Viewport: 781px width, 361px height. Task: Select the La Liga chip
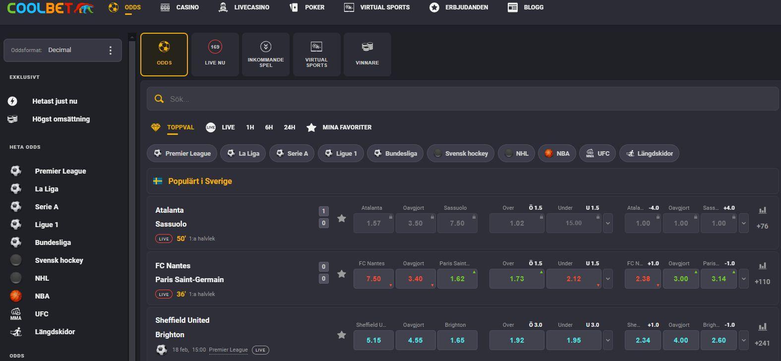pos(243,153)
